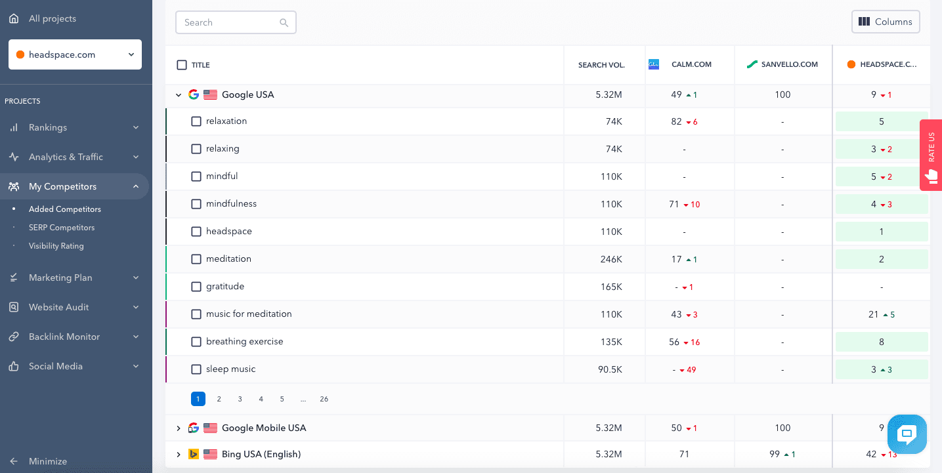The width and height of the screenshot is (942, 473).
Task: Toggle the TITLE select-all checkbox
Action: tap(182, 65)
